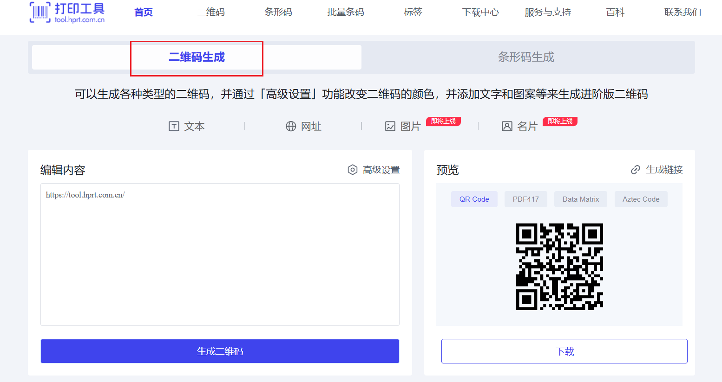Click the 即将上线 badge next to 名片

560,121
